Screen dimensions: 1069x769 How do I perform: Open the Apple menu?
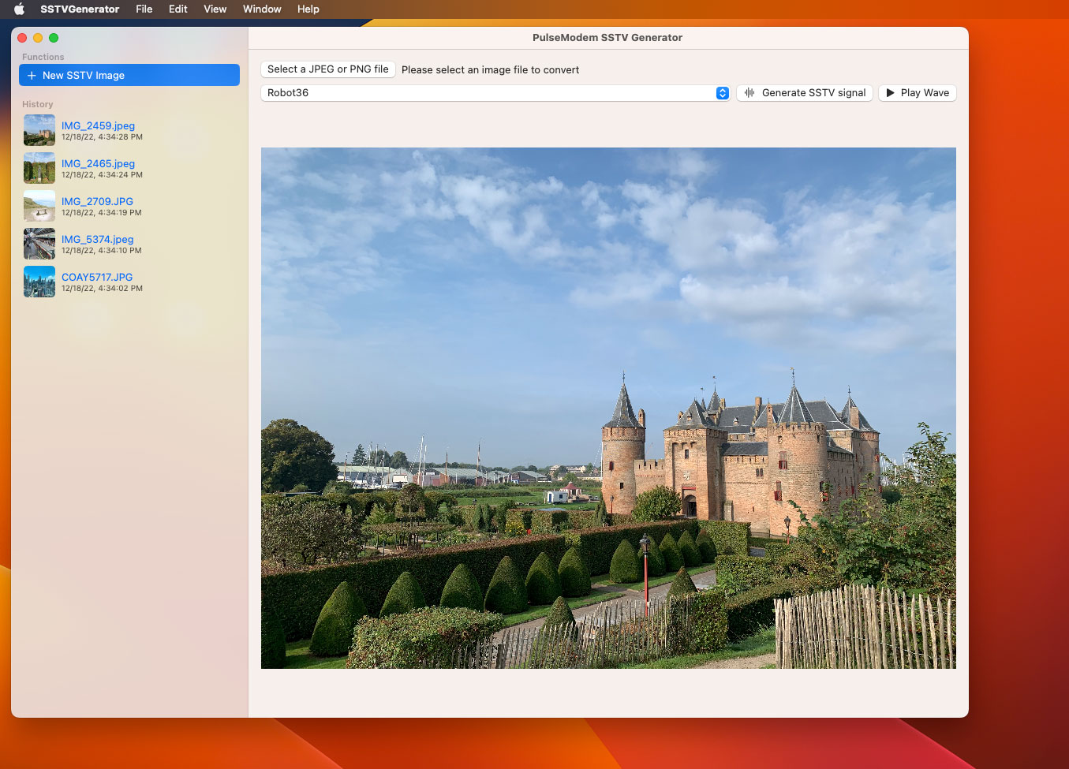[17, 9]
